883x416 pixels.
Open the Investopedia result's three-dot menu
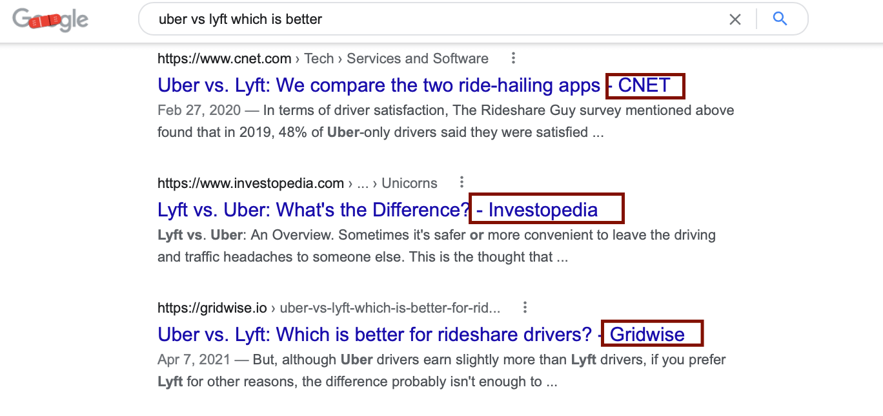coord(462,183)
